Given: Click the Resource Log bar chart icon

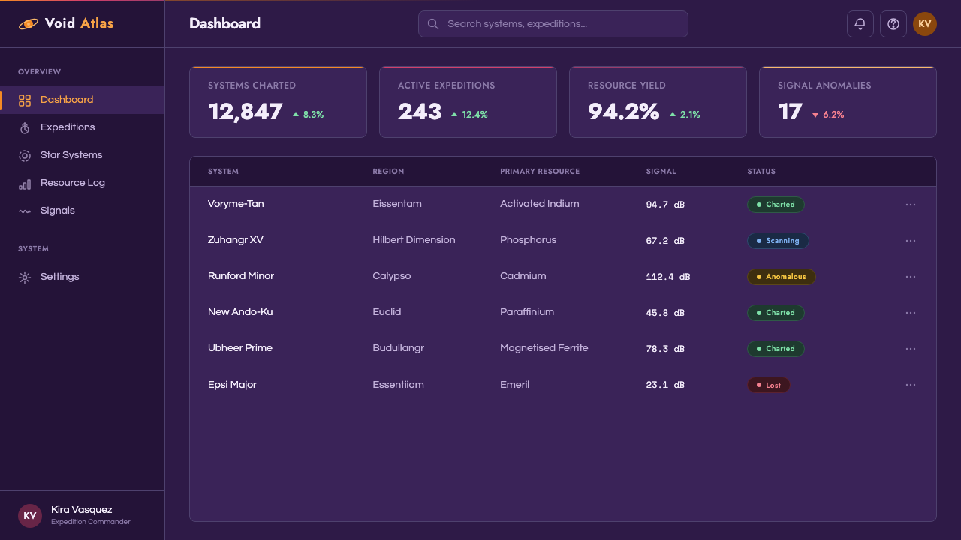Looking at the screenshot, I should click(x=25, y=183).
